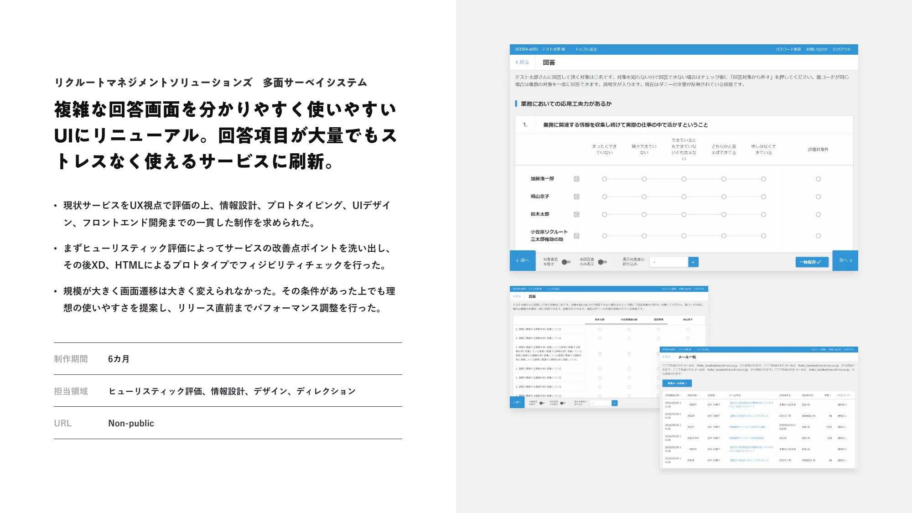912x513 pixels.
Task: Select まったくできていない for 加藤浩一郎
Action: coord(604,179)
